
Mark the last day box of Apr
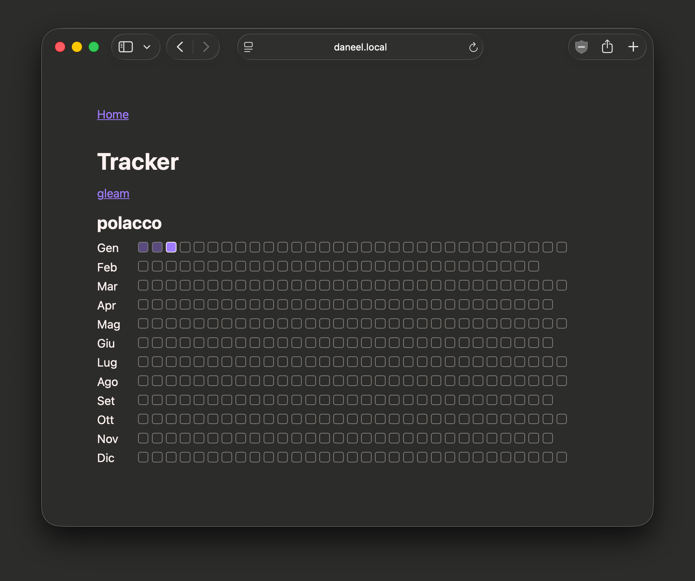coord(548,304)
